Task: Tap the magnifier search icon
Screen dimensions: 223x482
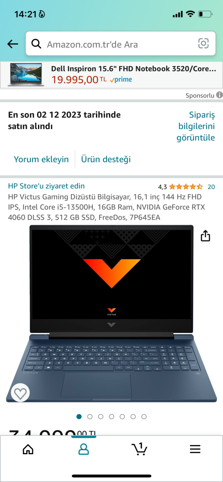Action: [37, 44]
